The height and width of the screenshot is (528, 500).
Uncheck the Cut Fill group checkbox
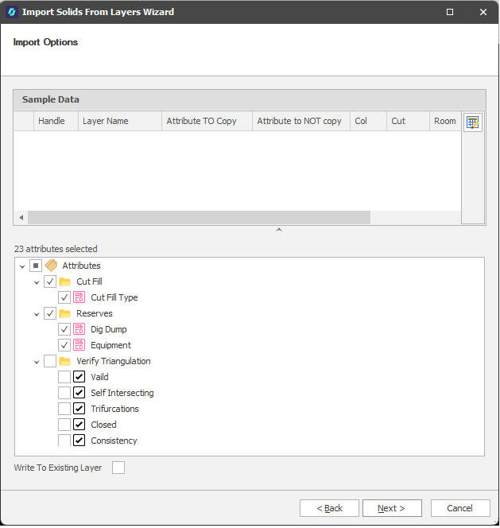[x=50, y=281]
